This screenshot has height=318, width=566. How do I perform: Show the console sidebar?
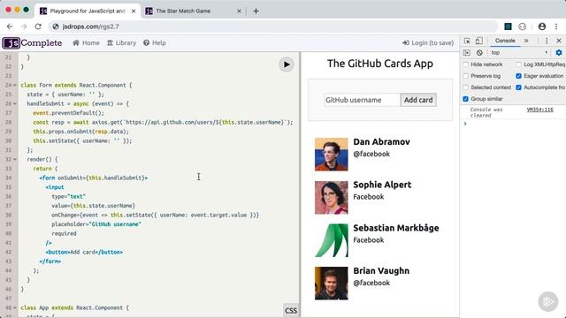click(x=467, y=53)
